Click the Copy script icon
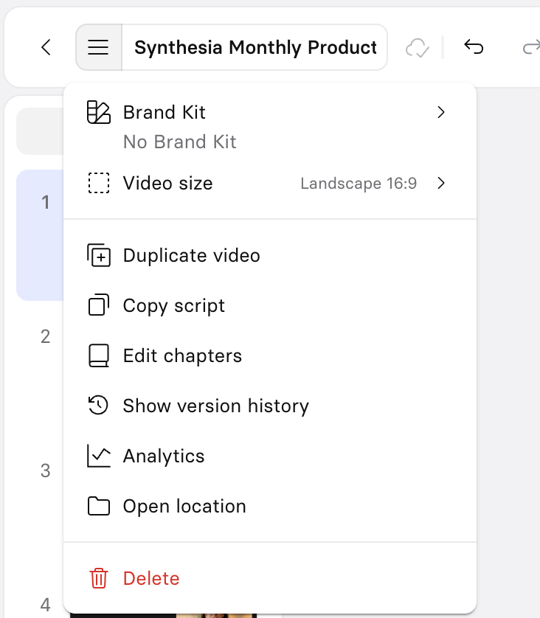The height and width of the screenshot is (618, 540). pos(99,305)
